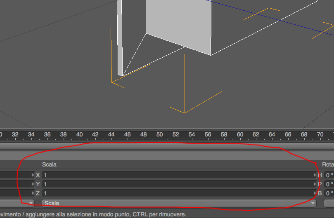
Task: Open the position mode dropdown left of Scala
Action: tap(17, 203)
